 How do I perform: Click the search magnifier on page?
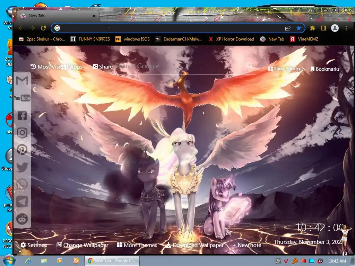click(249, 65)
